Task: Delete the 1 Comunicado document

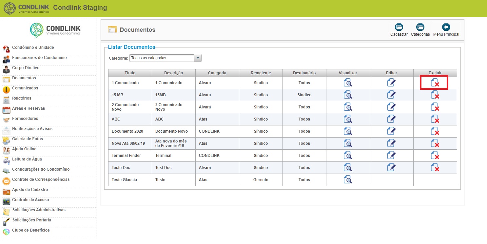Action: pos(435,83)
